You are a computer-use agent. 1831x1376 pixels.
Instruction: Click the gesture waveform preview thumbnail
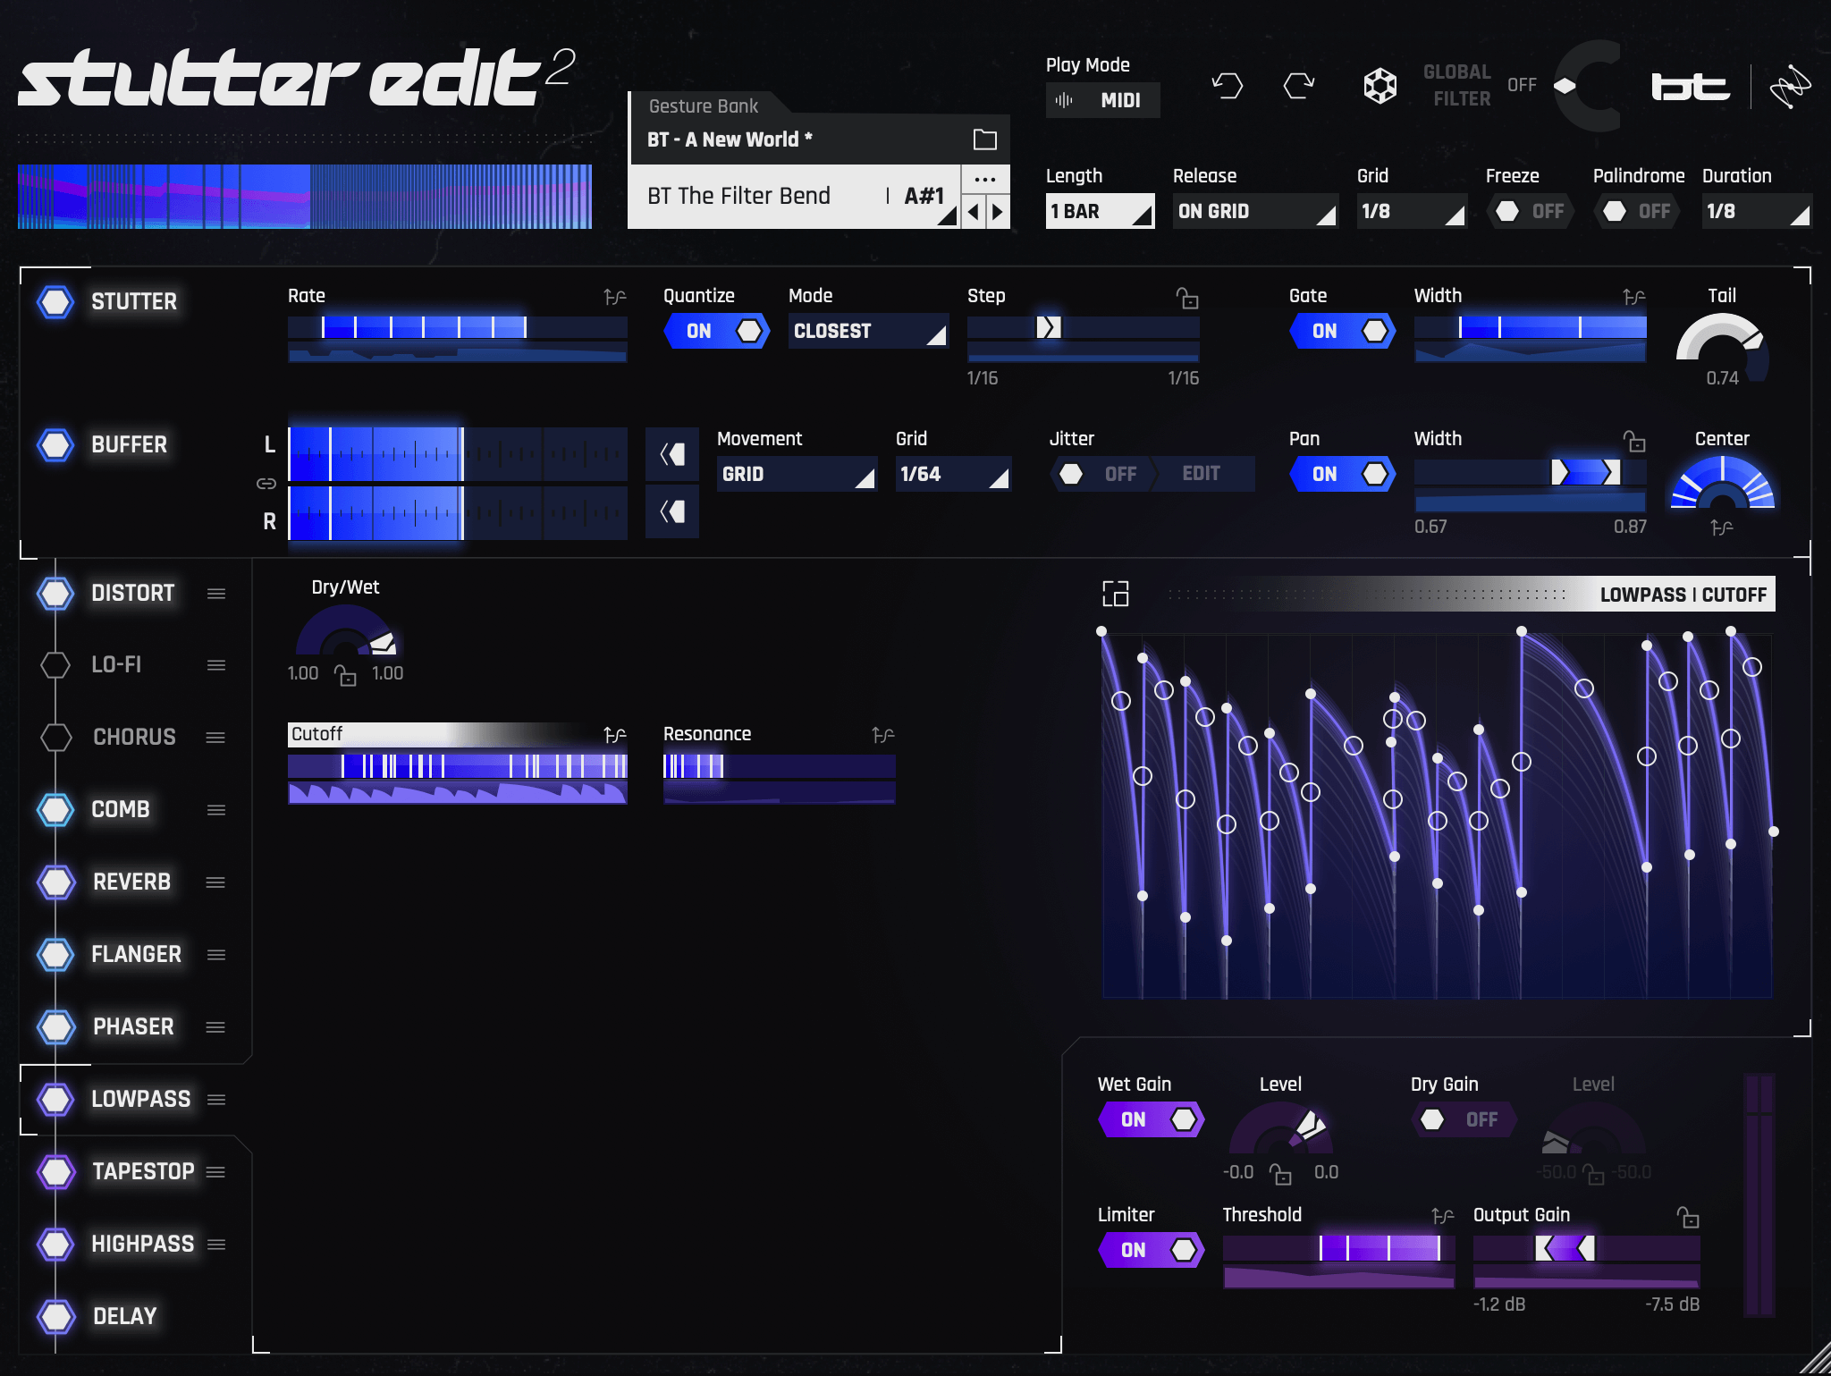coord(305,196)
